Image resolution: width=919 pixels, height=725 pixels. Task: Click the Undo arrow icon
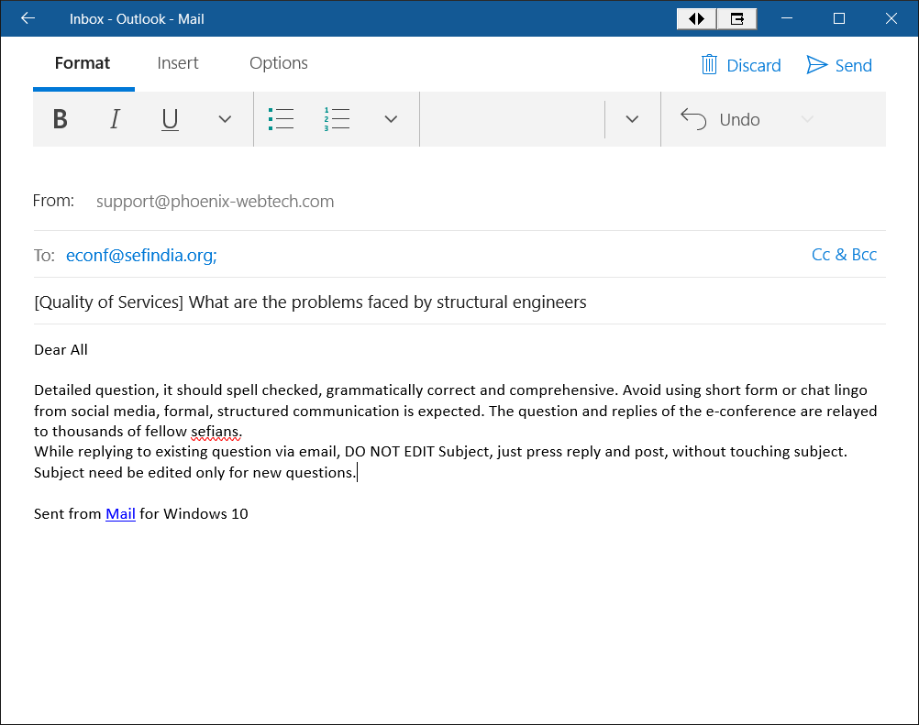tap(693, 119)
